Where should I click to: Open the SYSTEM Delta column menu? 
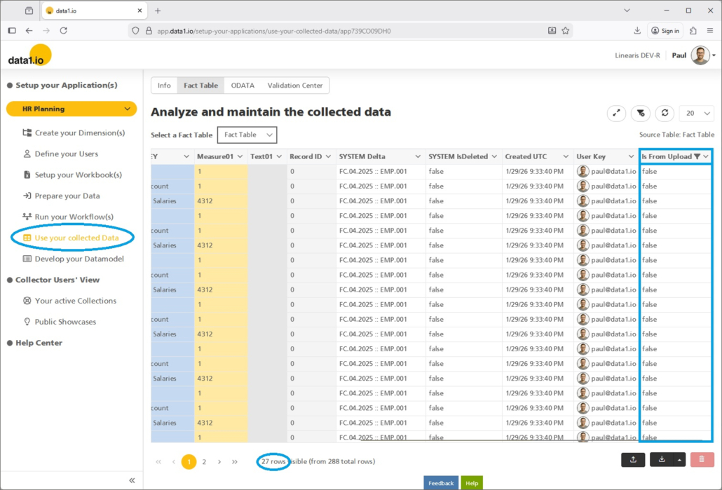pos(418,156)
